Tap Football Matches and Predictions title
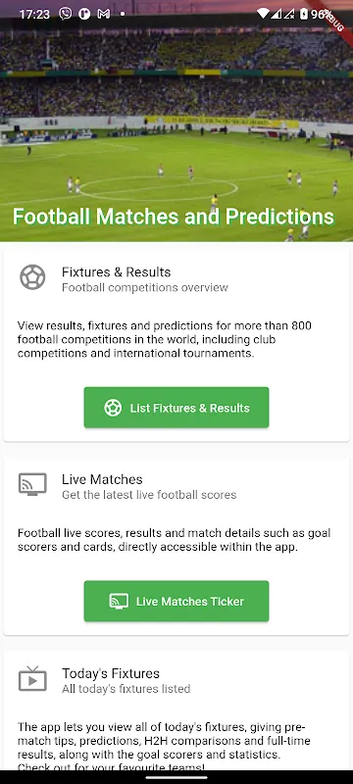Screen dimensions: 353x784 173,217
